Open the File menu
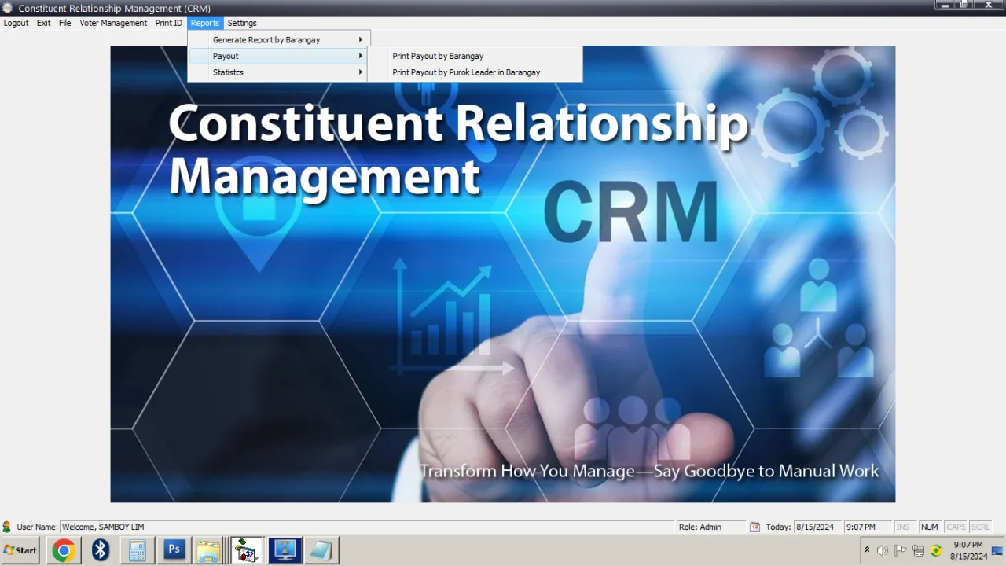This screenshot has height=566, width=1006. (65, 23)
